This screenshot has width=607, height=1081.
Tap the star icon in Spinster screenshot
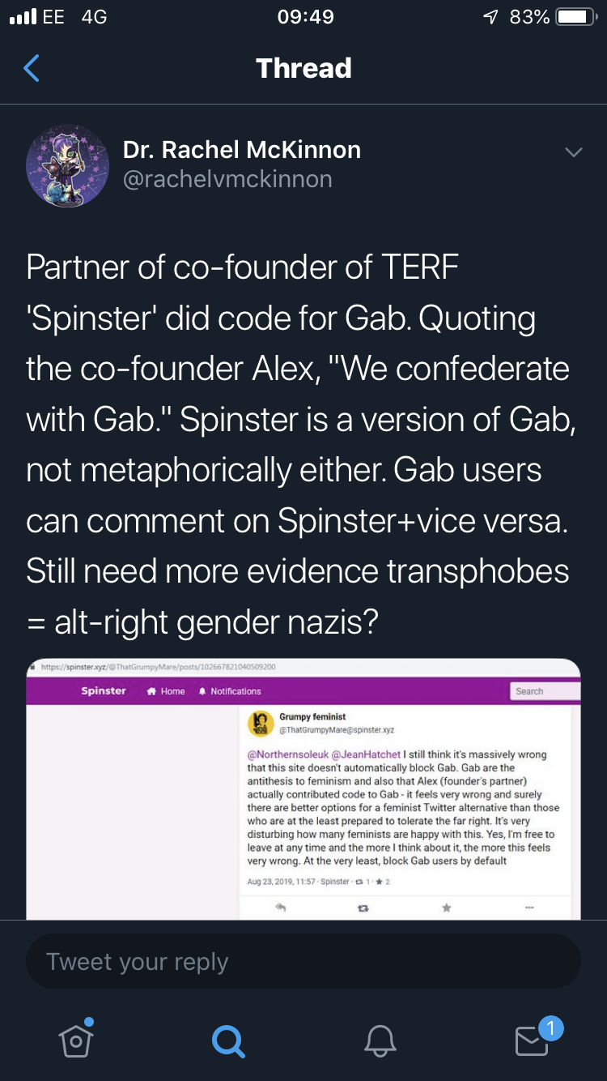[446, 908]
